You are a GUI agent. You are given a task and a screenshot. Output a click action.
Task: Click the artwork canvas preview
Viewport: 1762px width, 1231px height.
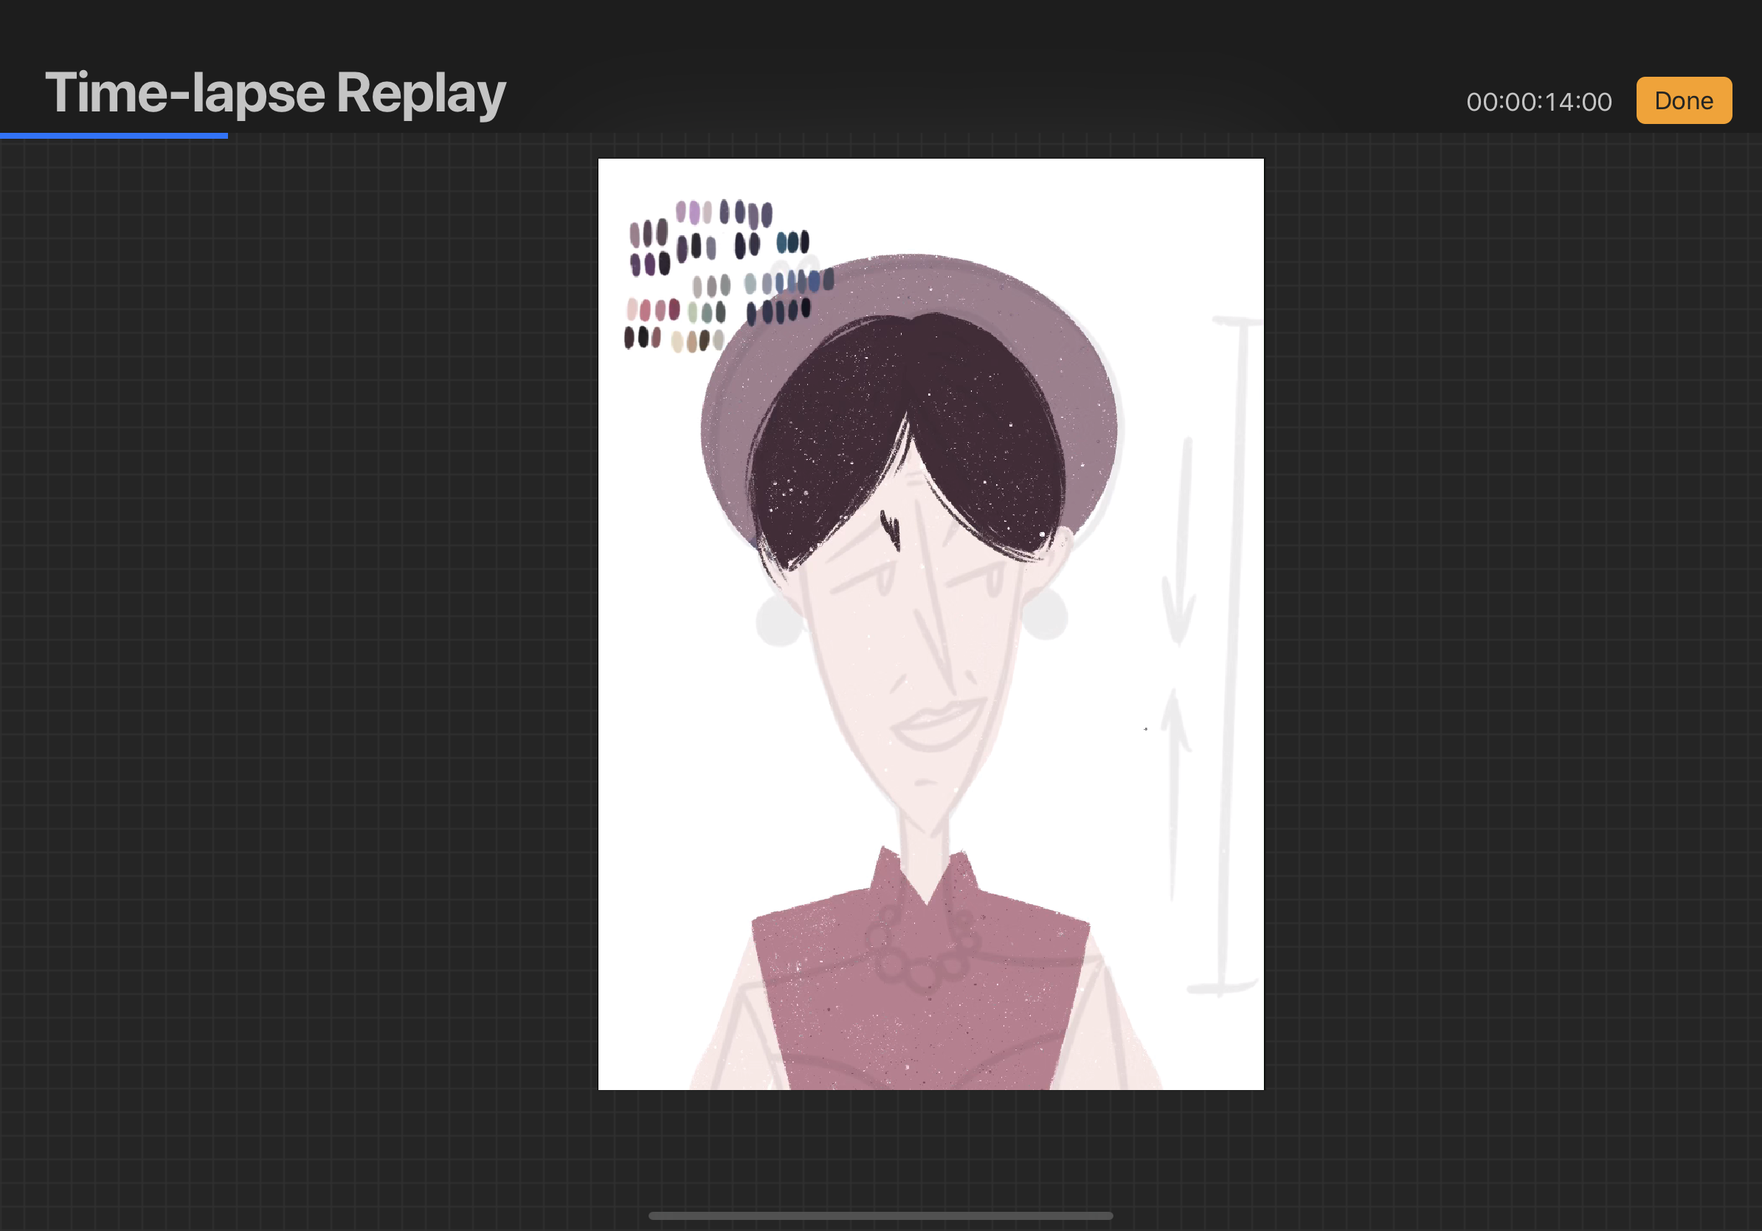click(x=931, y=624)
